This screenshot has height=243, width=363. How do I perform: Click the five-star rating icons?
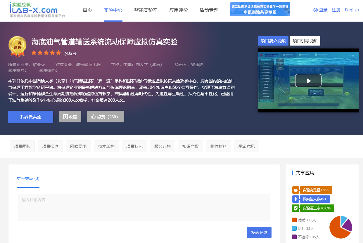pyautogui.click(x=46, y=53)
